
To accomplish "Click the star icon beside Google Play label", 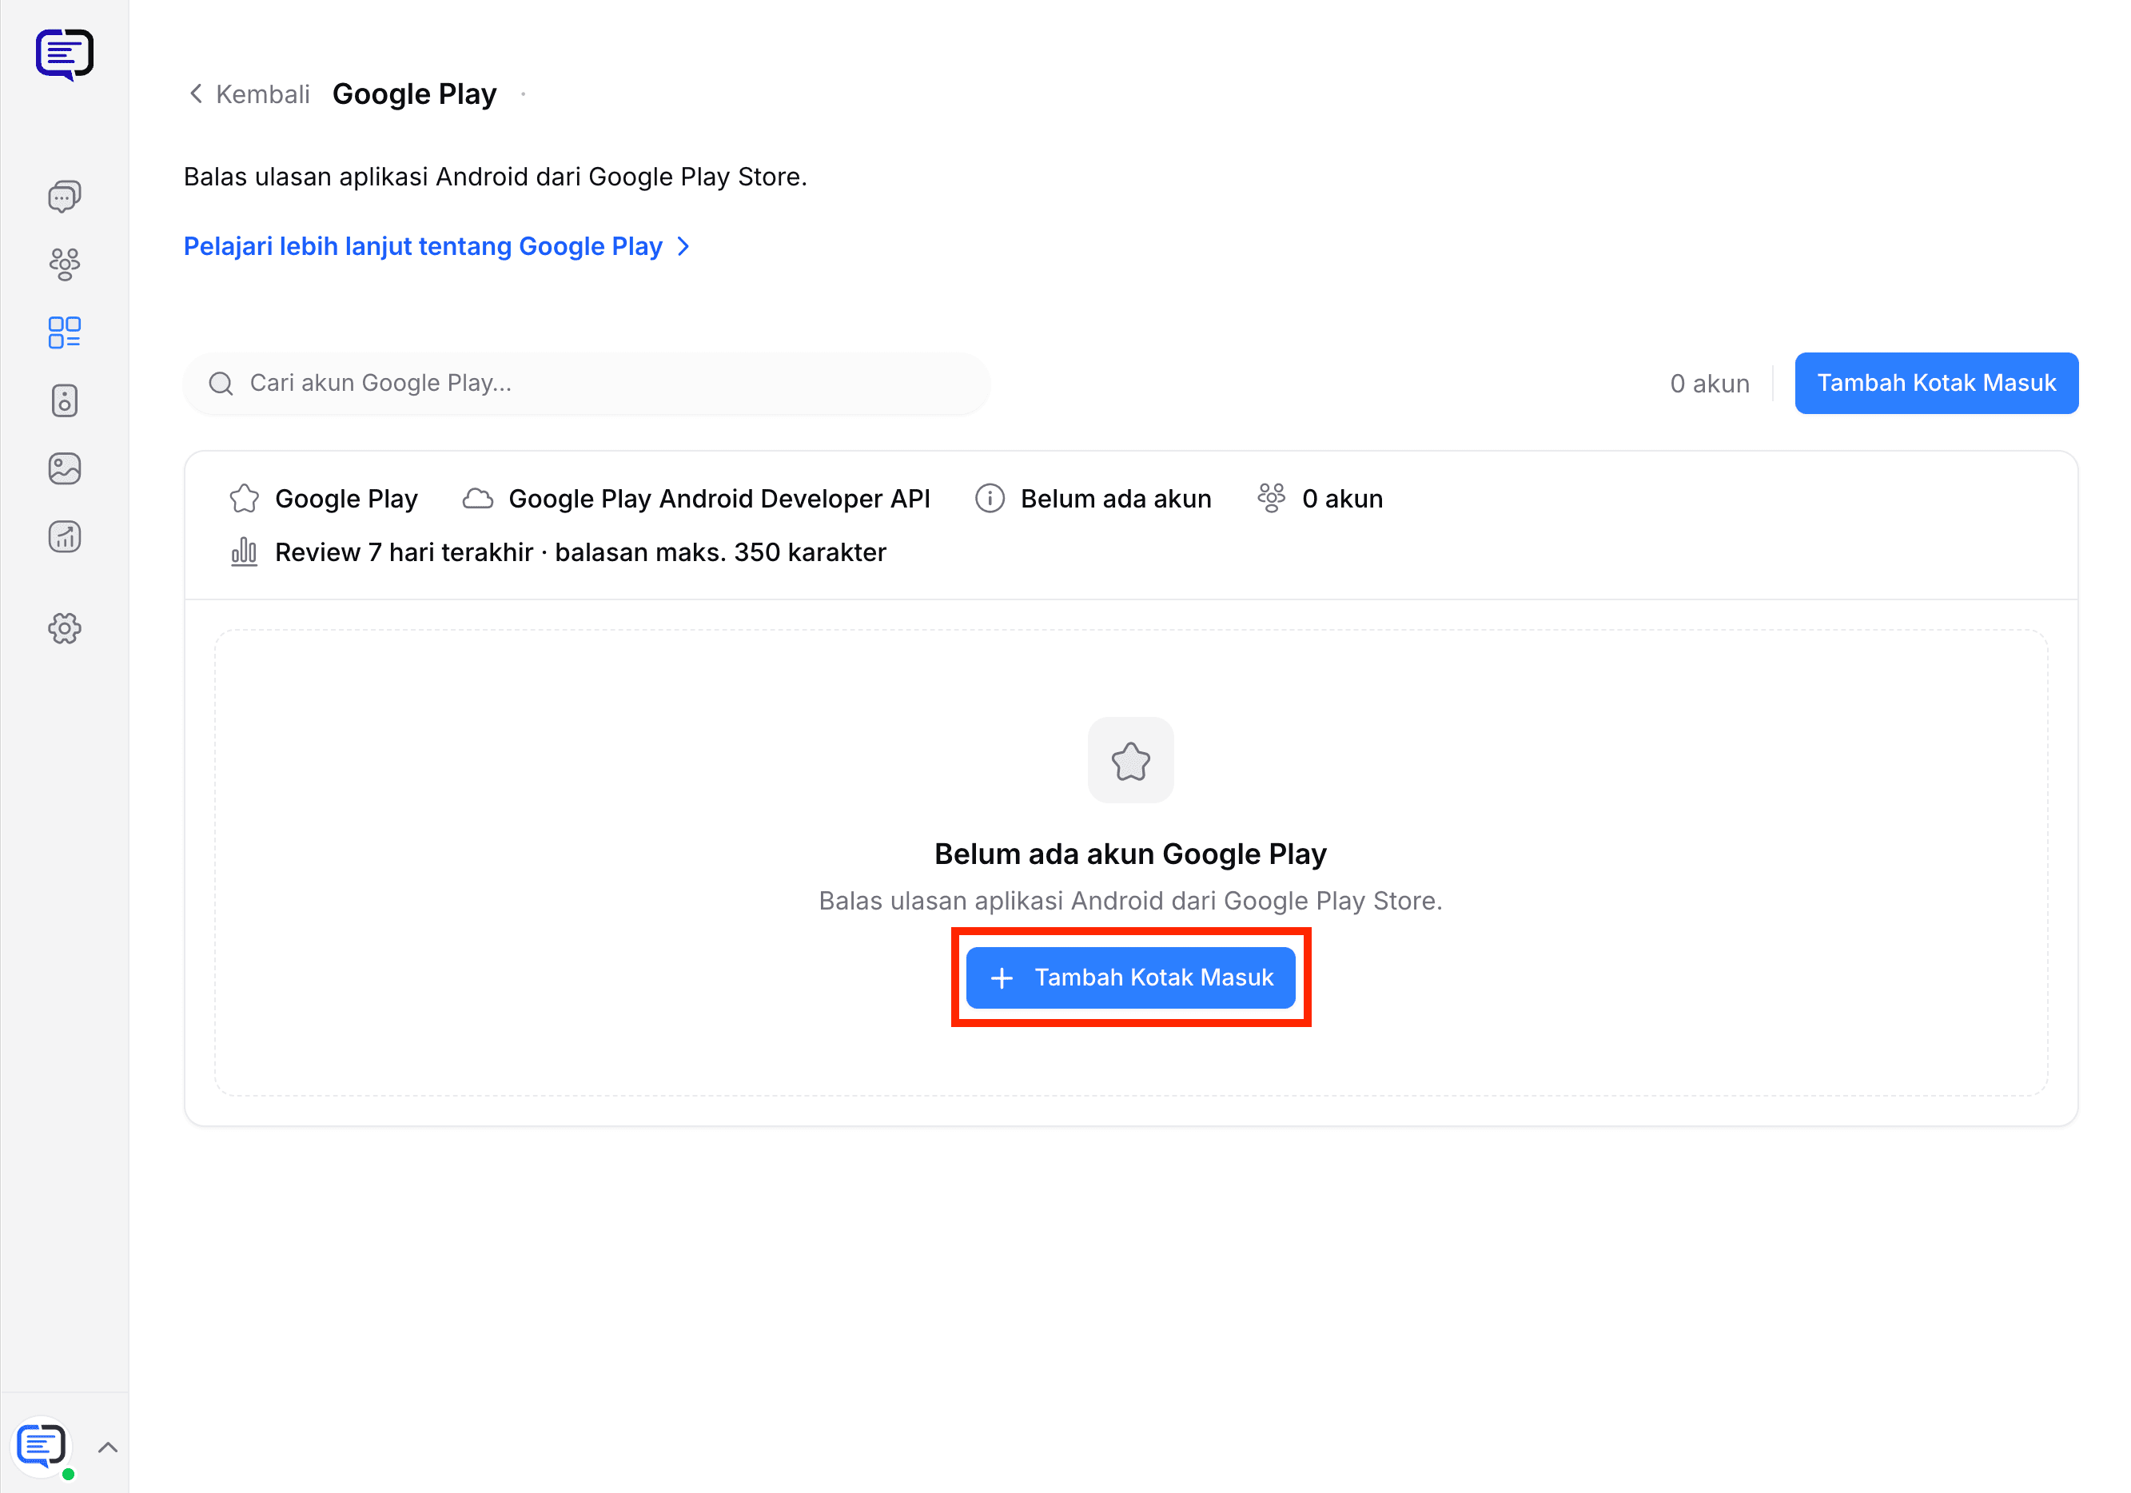I will tap(244, 498).
